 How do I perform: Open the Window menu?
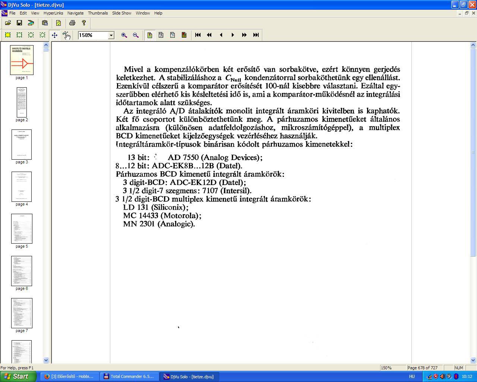[143, 13]
